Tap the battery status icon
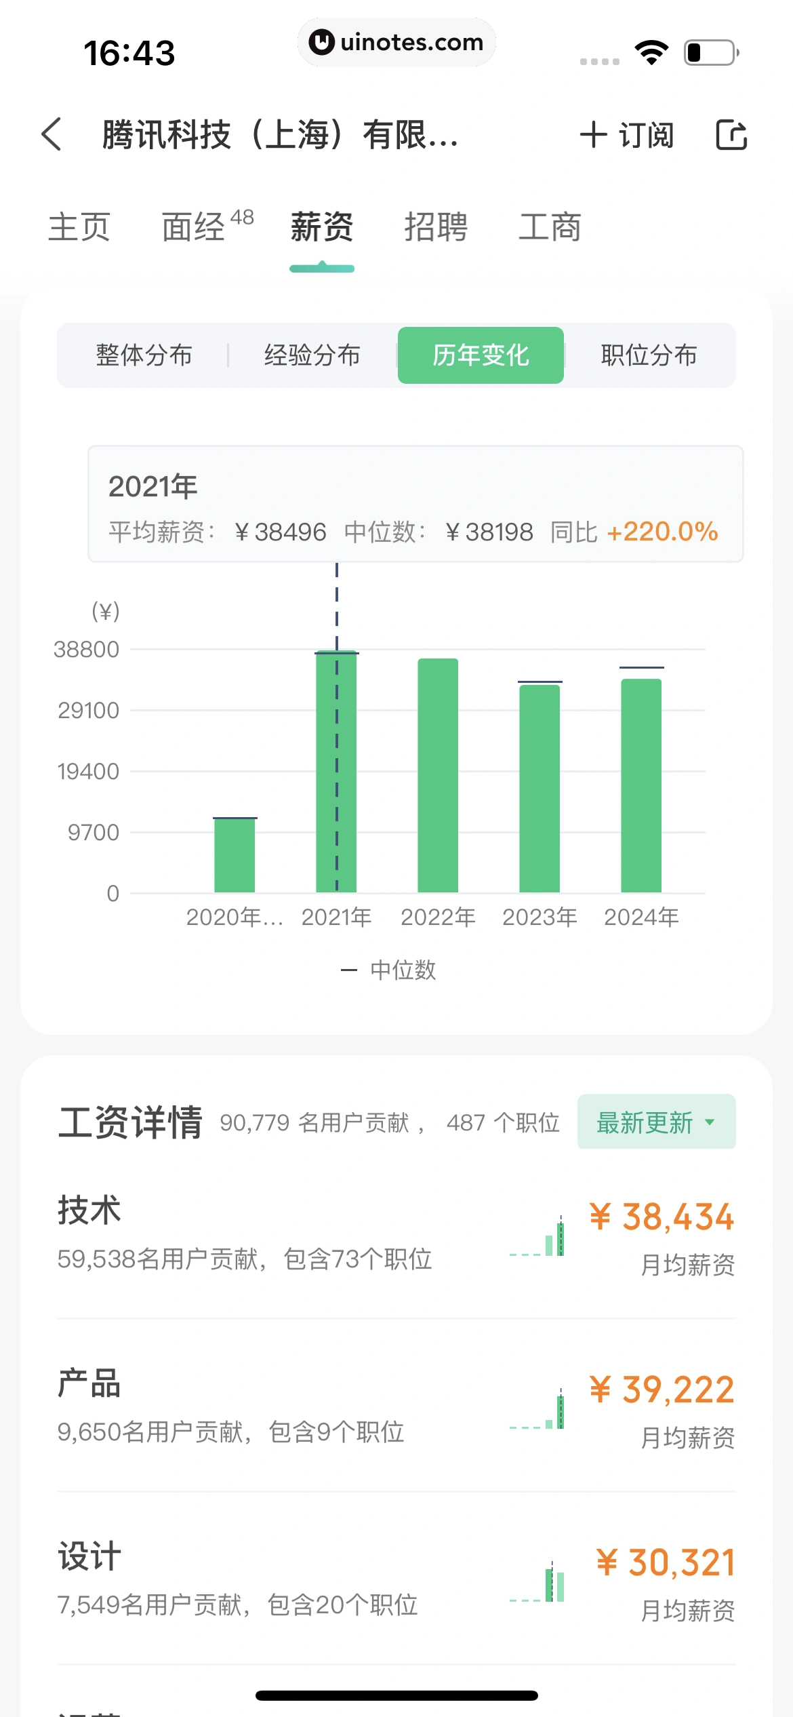Image resolution: width=793 pixels, height=1717 pixels. click(x=711, y=52)
